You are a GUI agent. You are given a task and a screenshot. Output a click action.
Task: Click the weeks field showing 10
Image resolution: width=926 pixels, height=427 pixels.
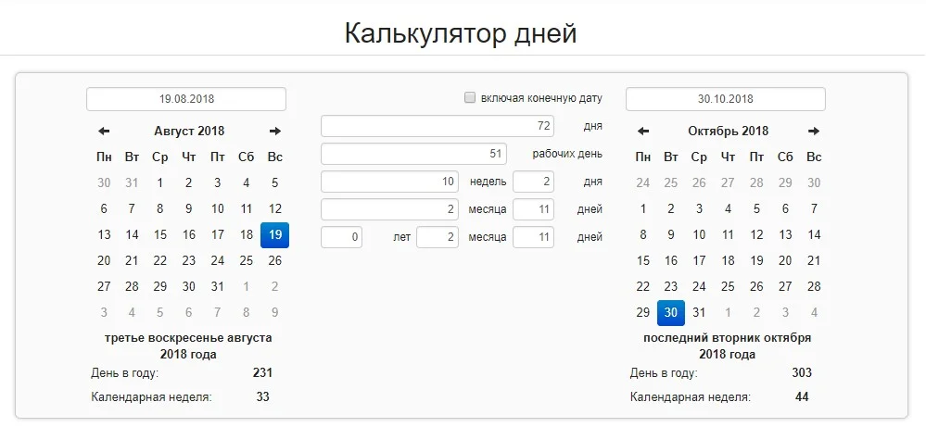[390, 182]
